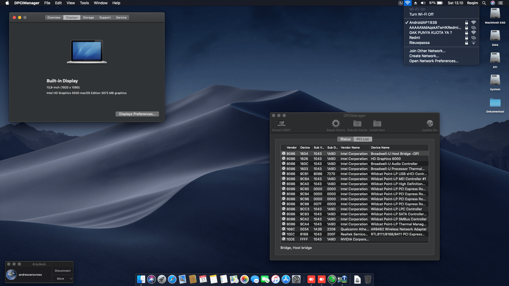This screenshot has height=286, width=509.
Task: Open the Storage tab
Action: tap(88, 17)
